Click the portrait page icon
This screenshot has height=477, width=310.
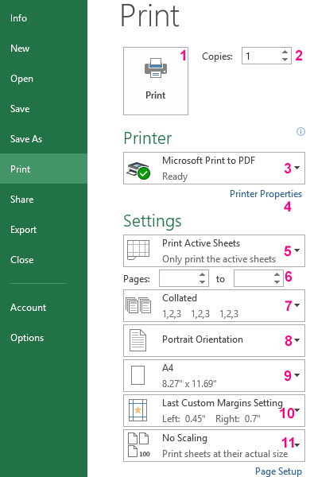pyautogui.click(x=138, y=340)
